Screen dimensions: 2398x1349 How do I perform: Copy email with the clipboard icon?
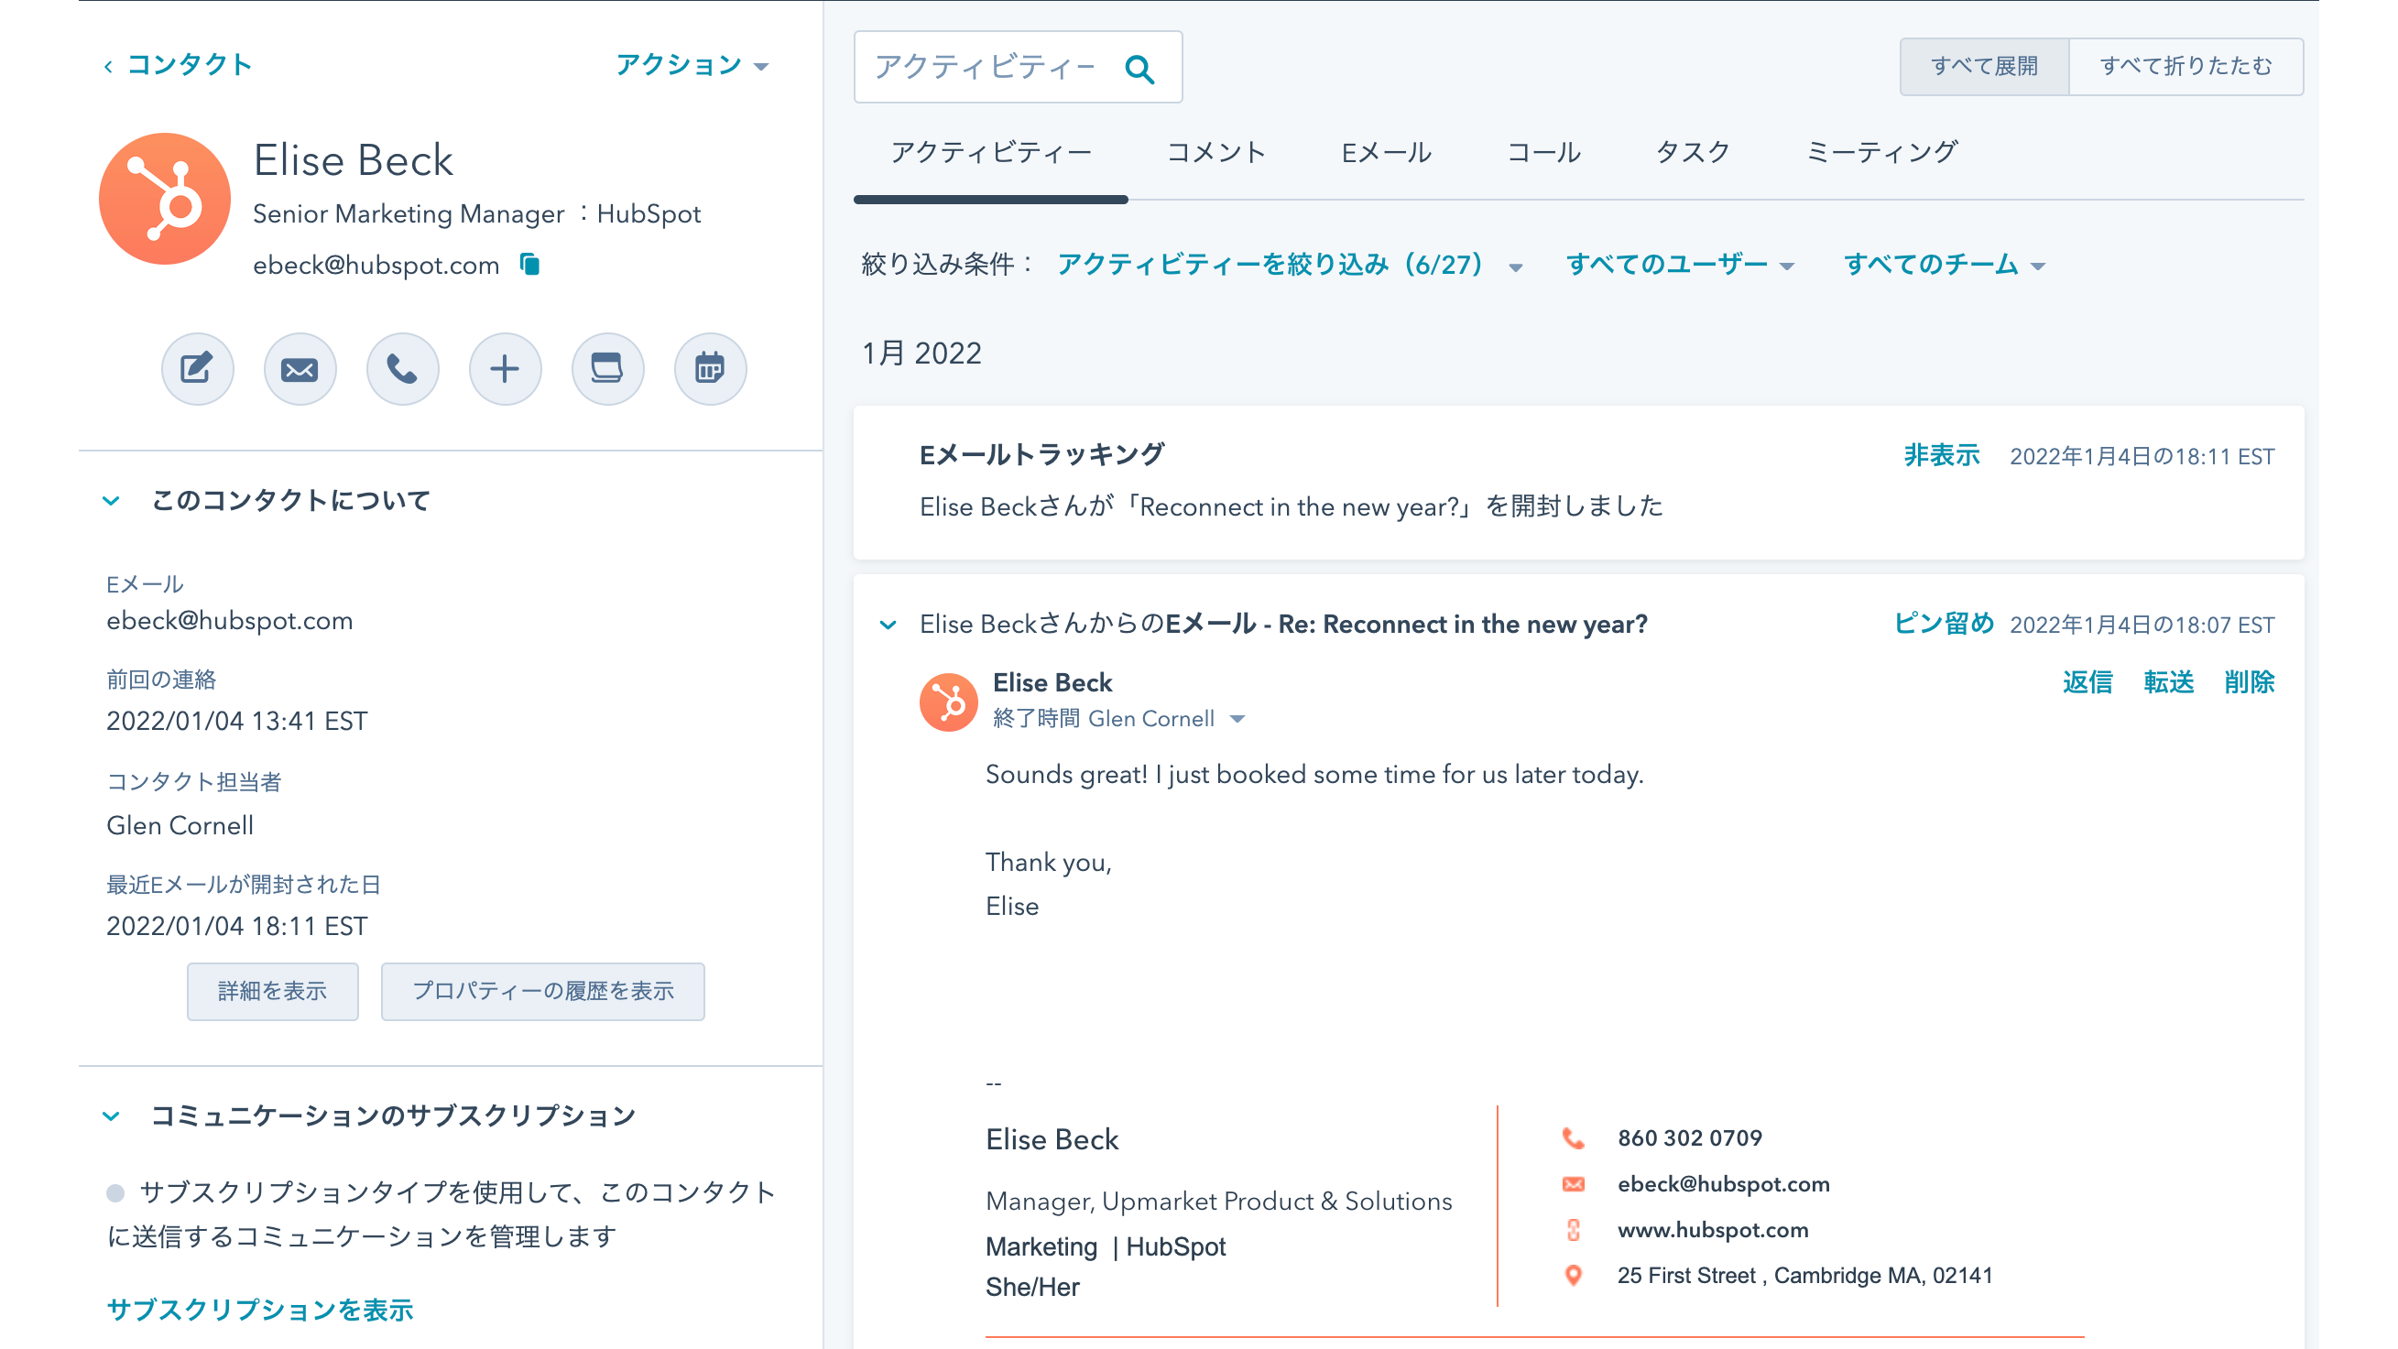coord(529,265)
